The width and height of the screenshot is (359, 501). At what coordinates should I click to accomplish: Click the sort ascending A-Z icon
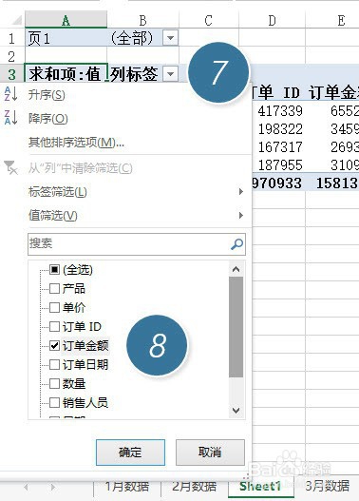(x=10, y=94)
